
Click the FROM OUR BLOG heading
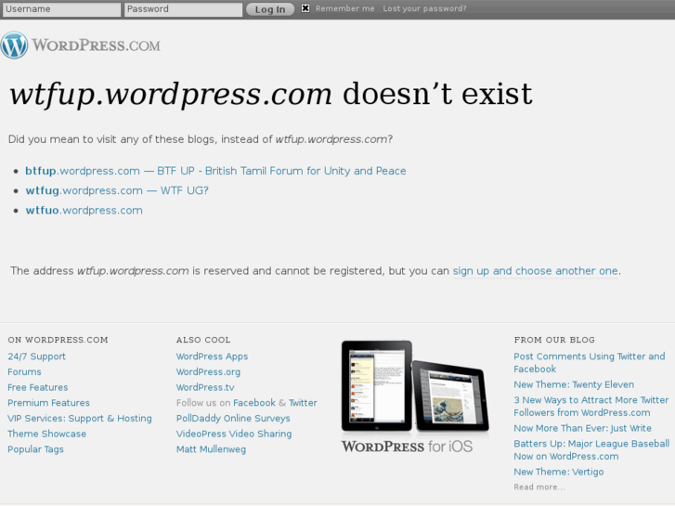tap(554, 340)
